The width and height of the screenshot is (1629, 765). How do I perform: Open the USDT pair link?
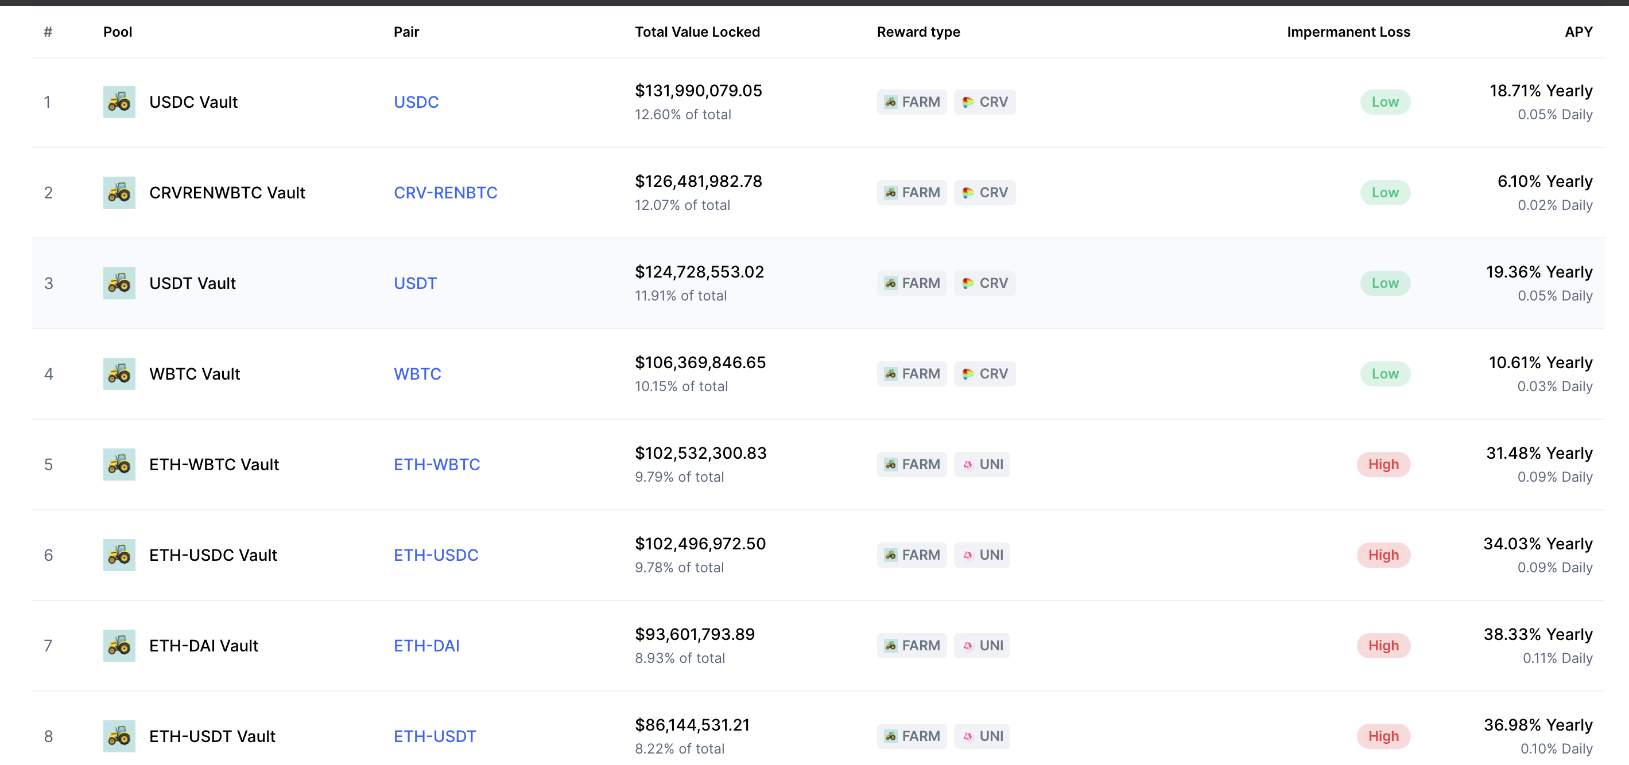click(x=415, y=283)
